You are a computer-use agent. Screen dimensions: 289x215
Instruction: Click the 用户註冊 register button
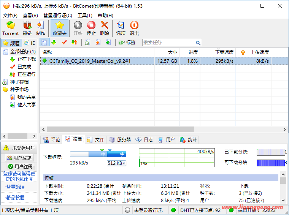(20, 167)
